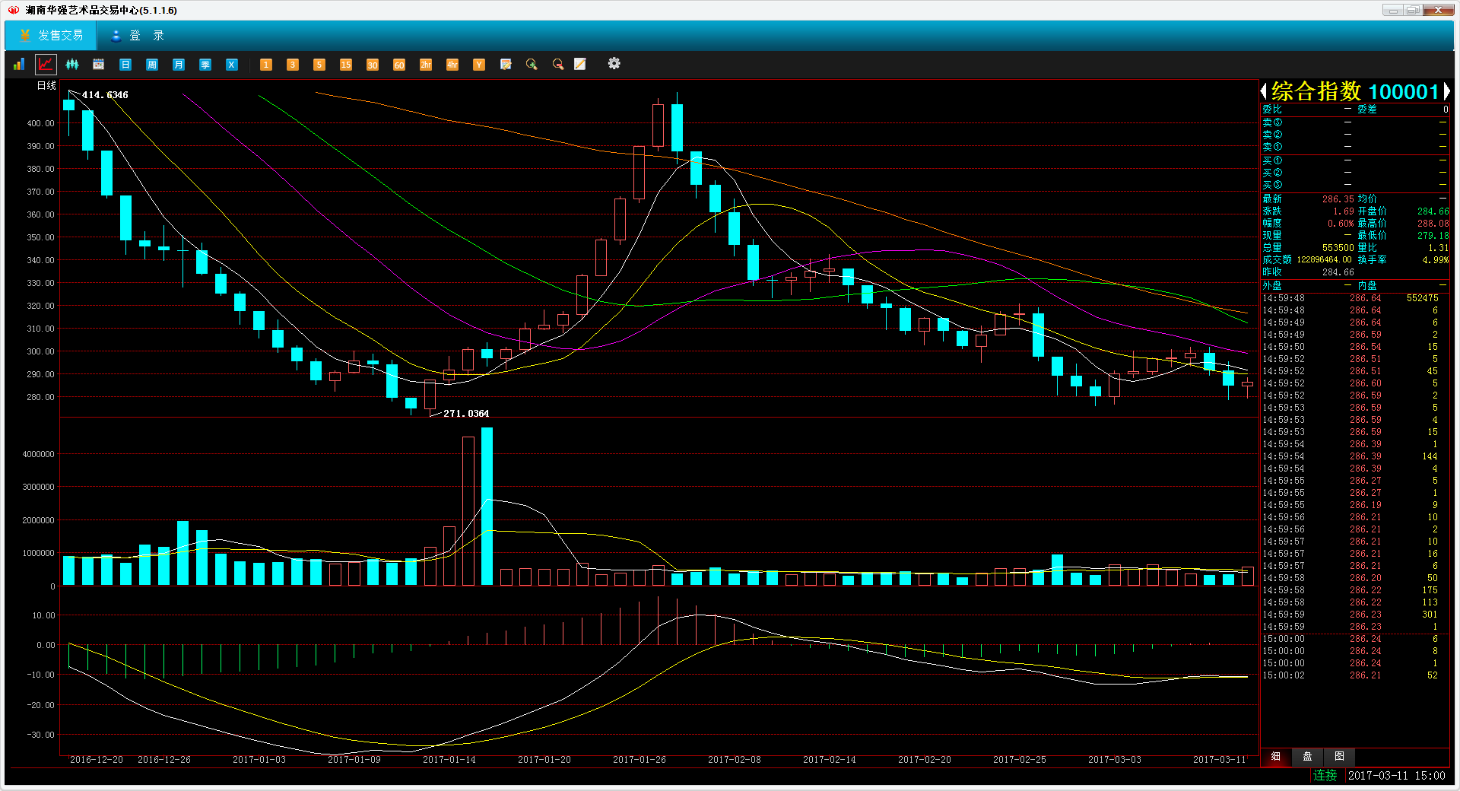The width and height of the screenshot is (1460, 791).
Task: Click tick volume 301 at 14:59:59
Action: 1430,615
